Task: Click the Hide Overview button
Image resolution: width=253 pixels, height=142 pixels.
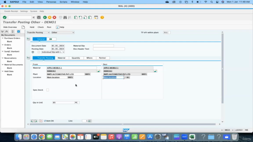Action: [x=10, y=27]
